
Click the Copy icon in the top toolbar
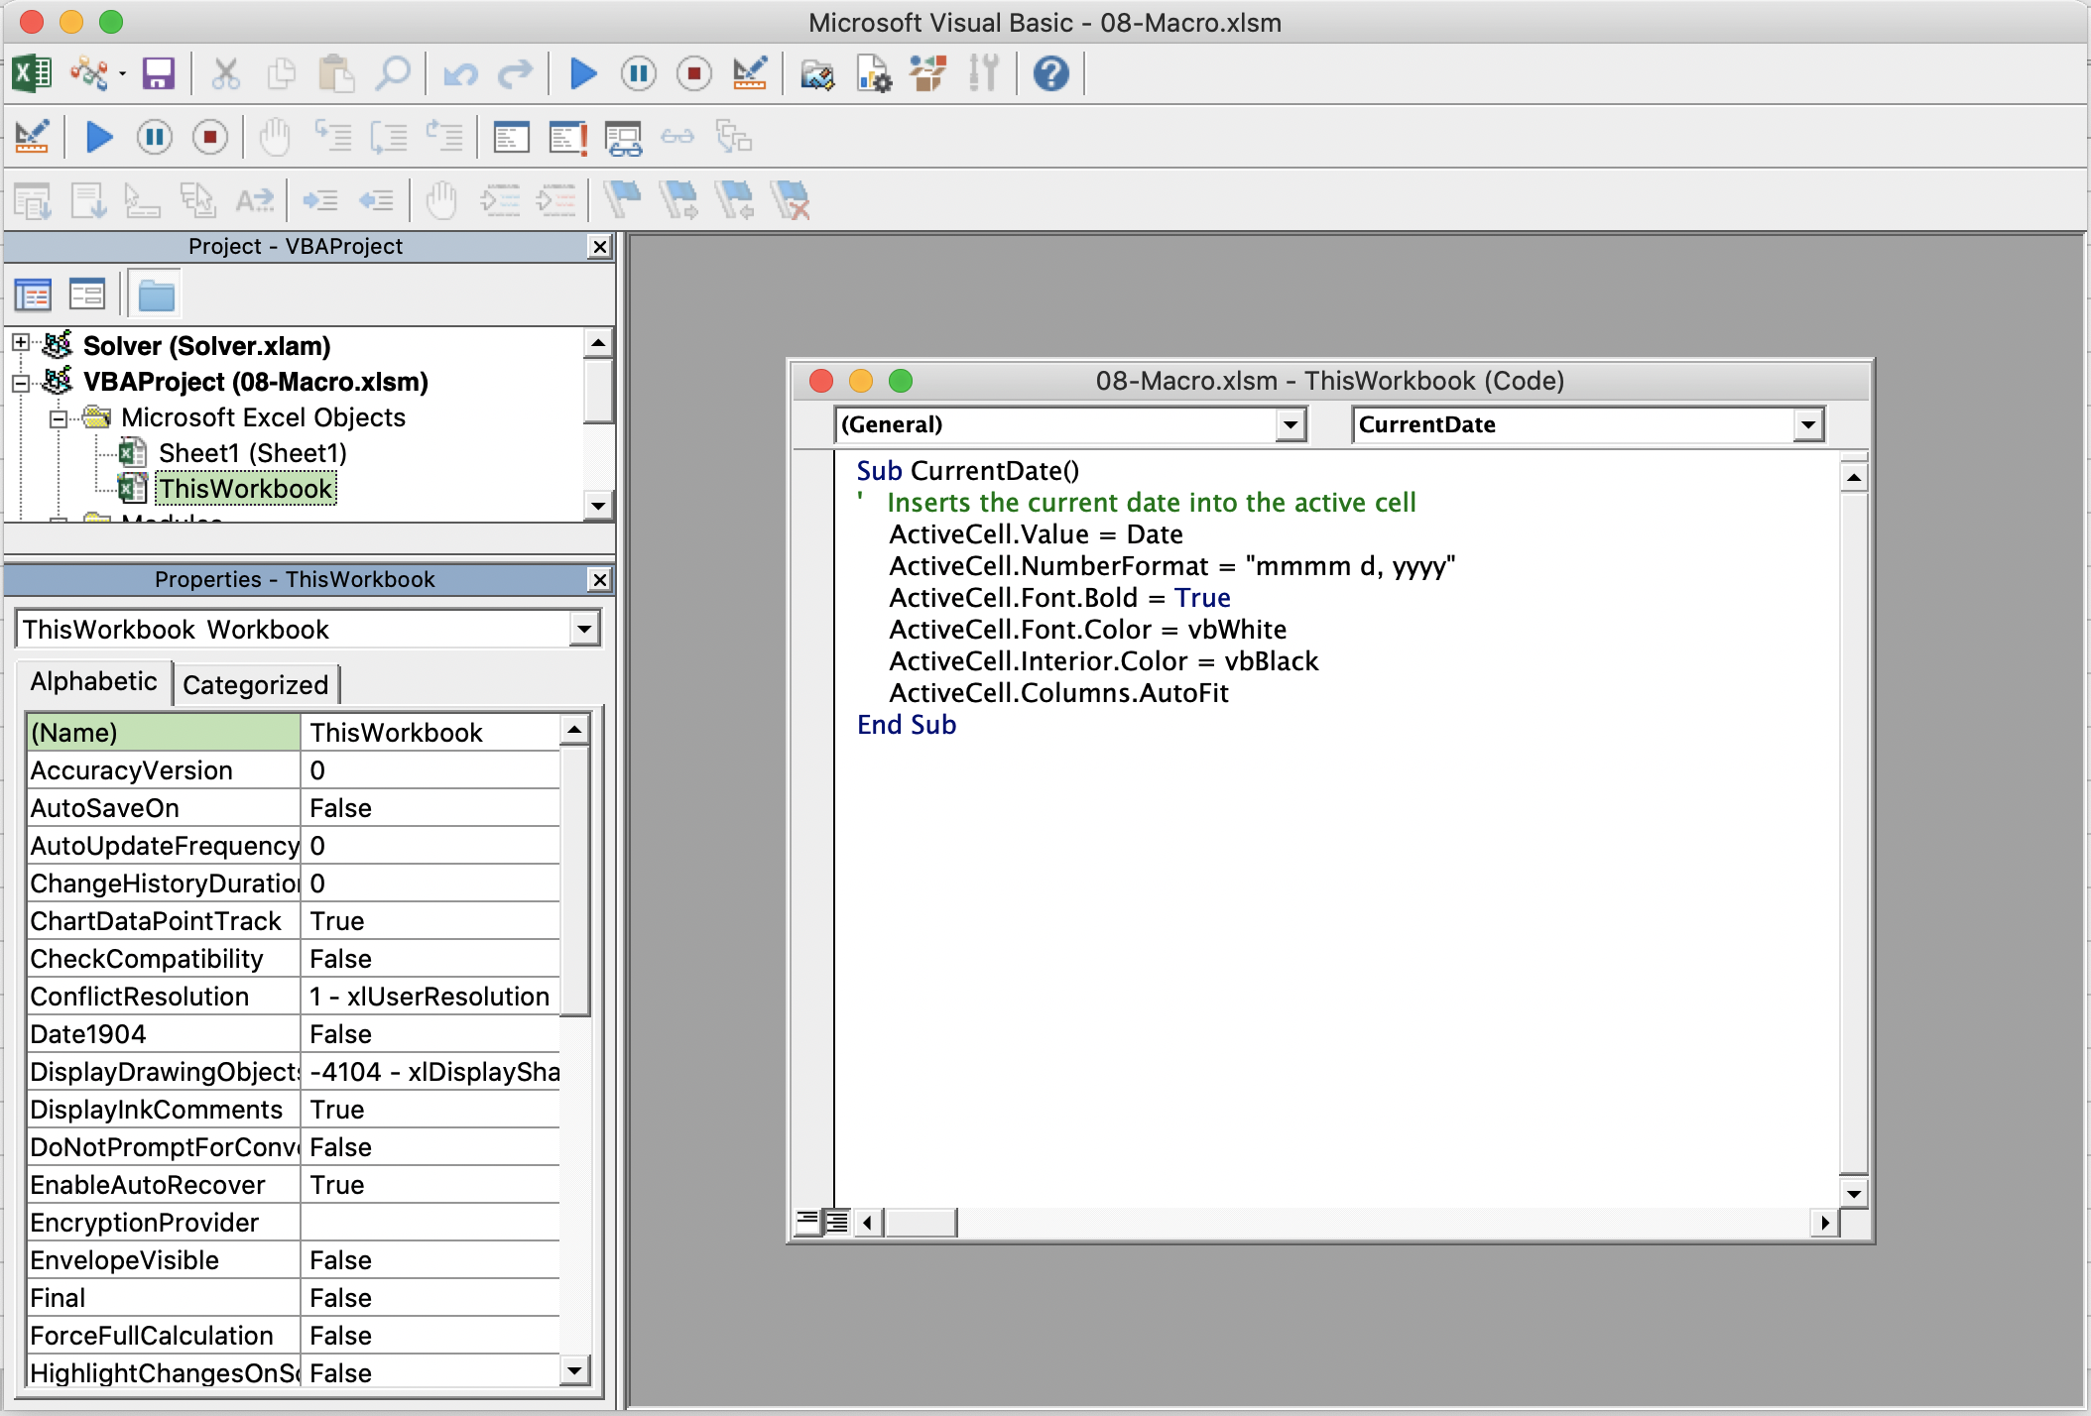[x=282, y=73]
